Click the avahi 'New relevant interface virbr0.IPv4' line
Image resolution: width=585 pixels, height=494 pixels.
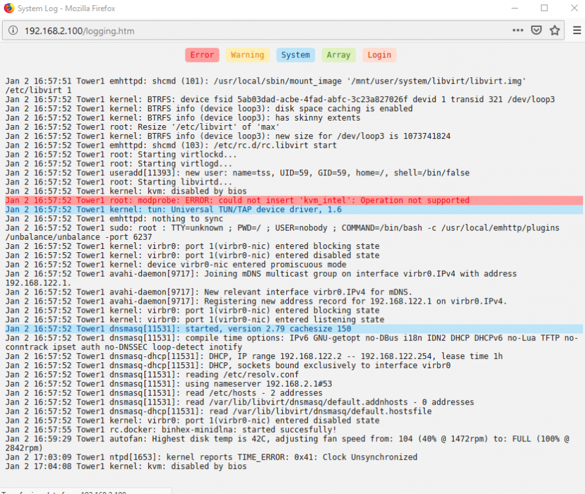209,292
